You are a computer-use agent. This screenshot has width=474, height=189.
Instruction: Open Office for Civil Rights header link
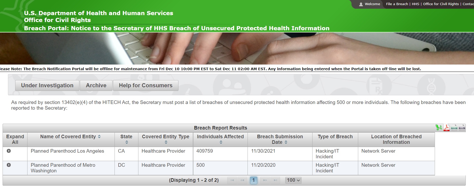tap(441, 4)
